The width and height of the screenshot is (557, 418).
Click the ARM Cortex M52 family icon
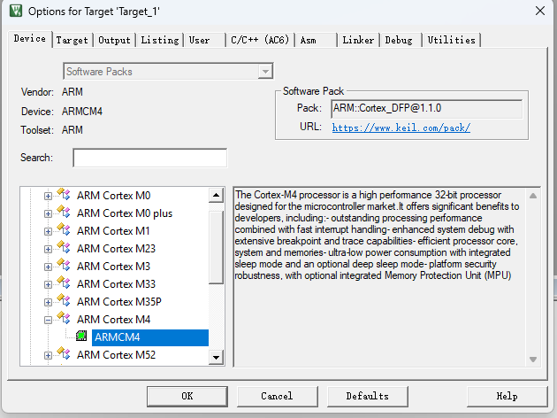tap(64, 354)
